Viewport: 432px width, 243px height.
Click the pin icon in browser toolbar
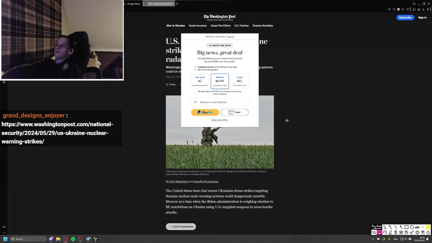point(389,9)
